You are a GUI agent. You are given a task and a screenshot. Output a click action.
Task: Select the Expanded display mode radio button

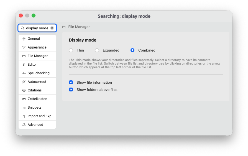pos(97,50)
